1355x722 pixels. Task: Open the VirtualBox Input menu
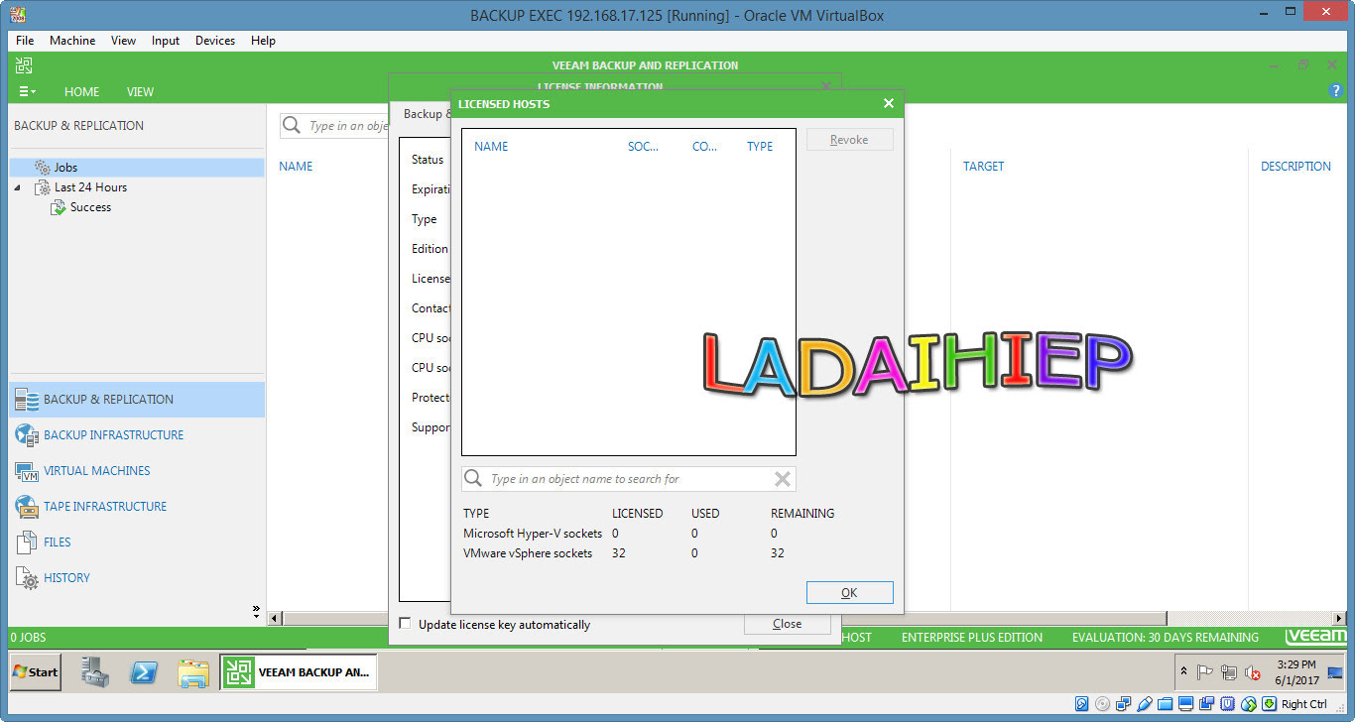pyautogui.click(x=166, y=41)
